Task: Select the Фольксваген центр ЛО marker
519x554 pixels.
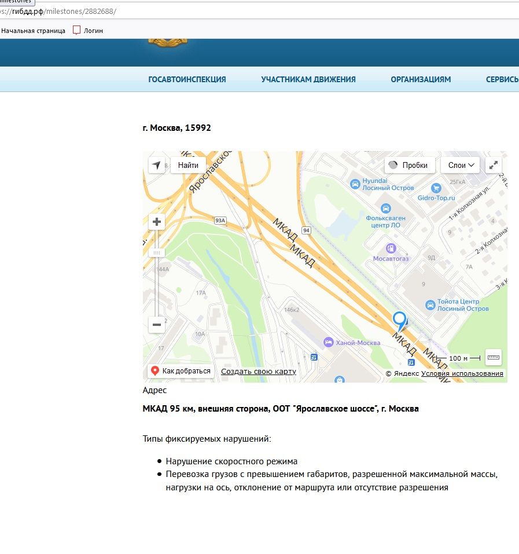Action: [386, 208]
